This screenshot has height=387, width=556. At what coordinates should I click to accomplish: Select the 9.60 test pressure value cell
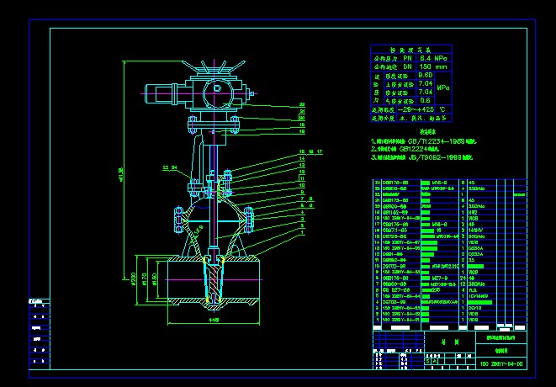point(425,76)
